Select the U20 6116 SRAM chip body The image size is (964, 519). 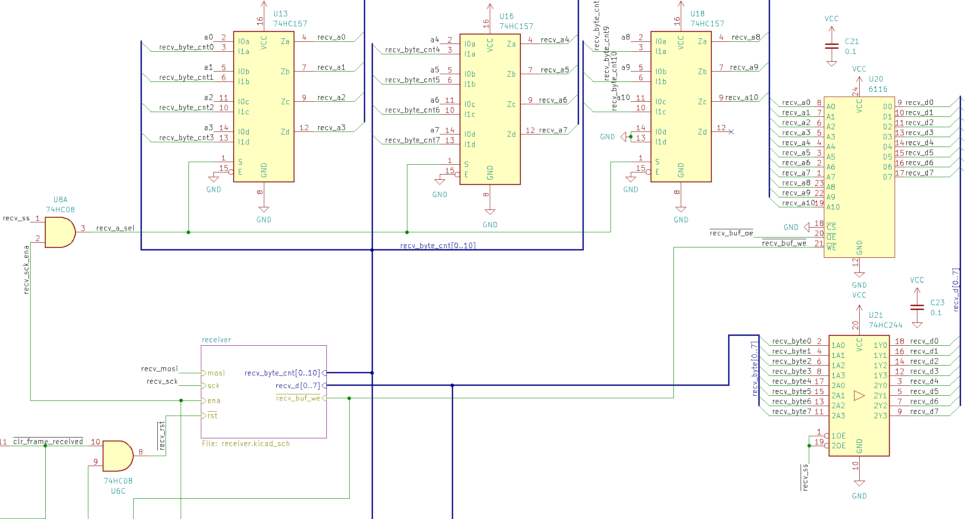click(859, 177)
